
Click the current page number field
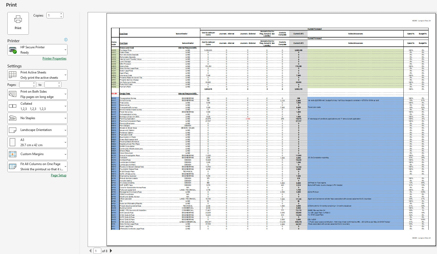pos(97,251)
